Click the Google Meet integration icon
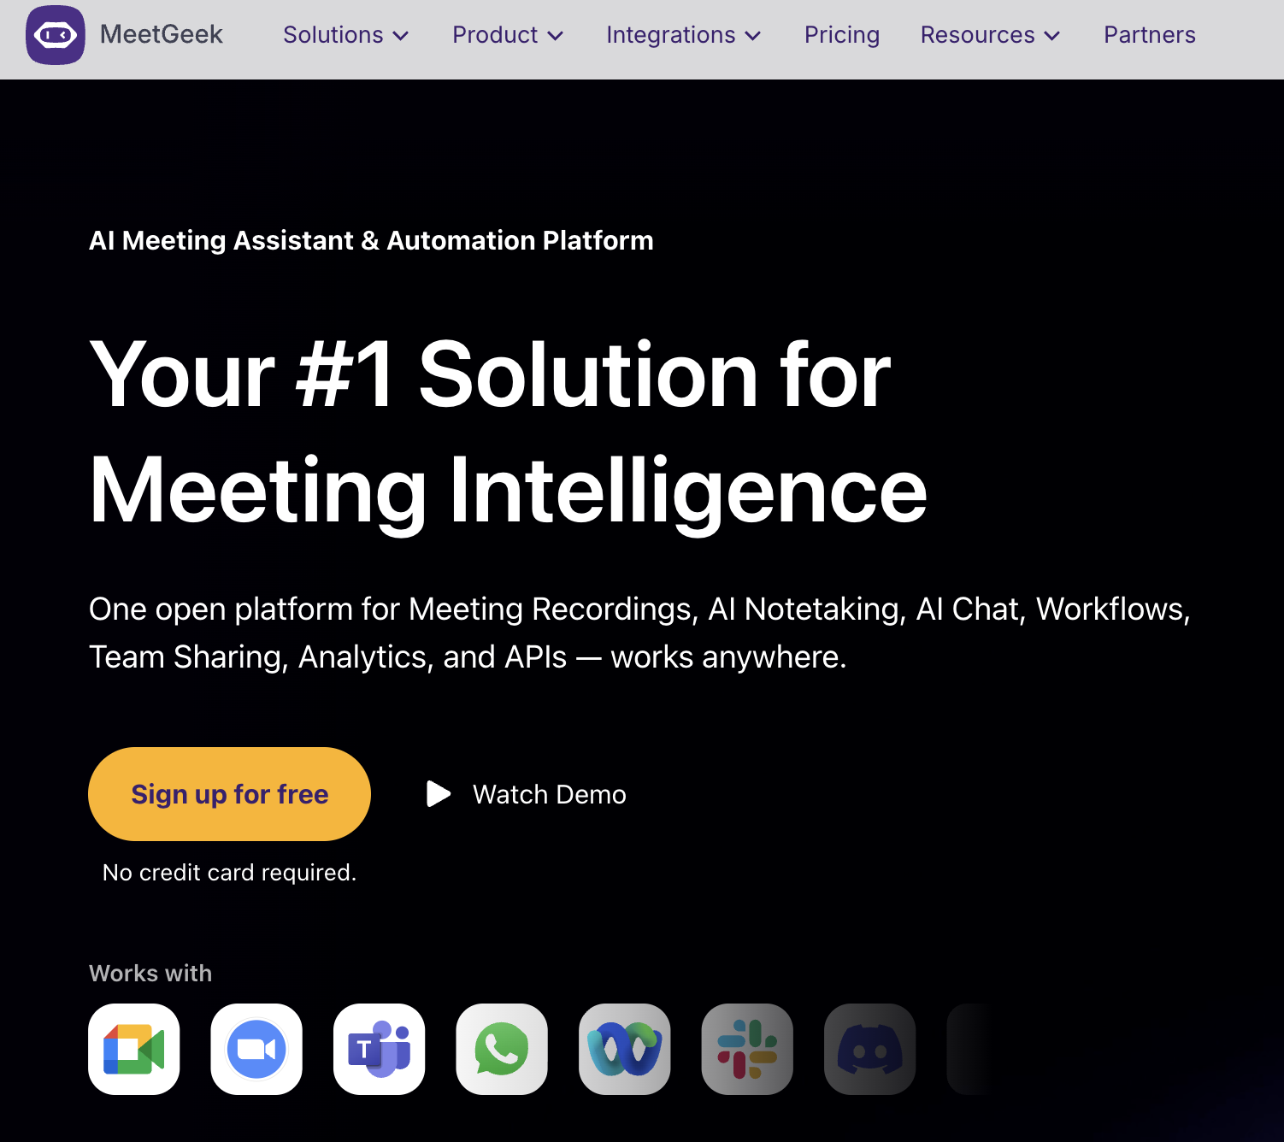The height and width of the screenshot is (1142, 1284). click(x=133, y=1050)
